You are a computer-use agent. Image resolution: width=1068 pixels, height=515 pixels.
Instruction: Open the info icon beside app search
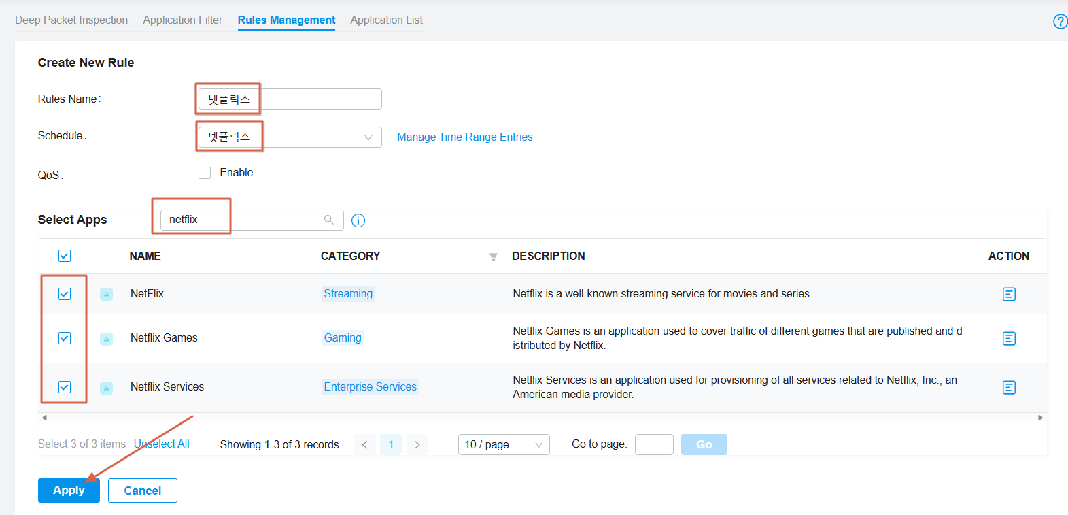358,220
